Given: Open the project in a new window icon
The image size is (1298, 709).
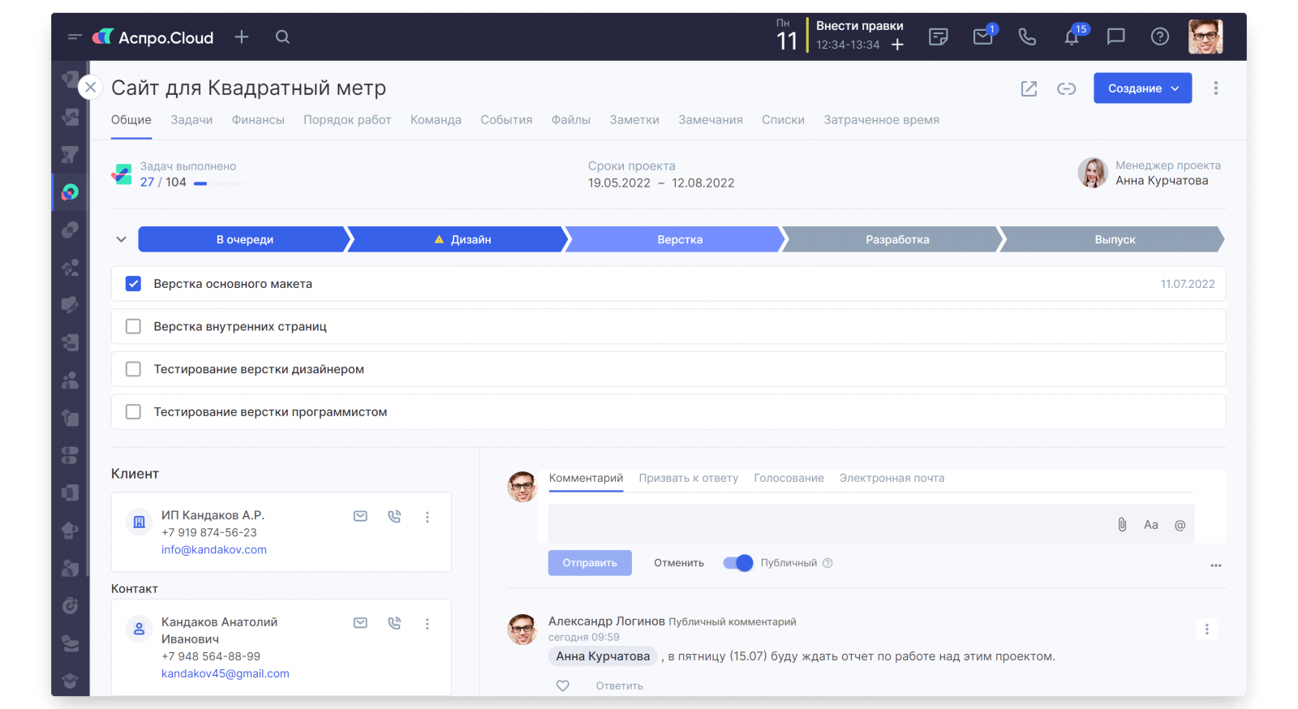Looking at the screenshot, I should [1029, 88].
